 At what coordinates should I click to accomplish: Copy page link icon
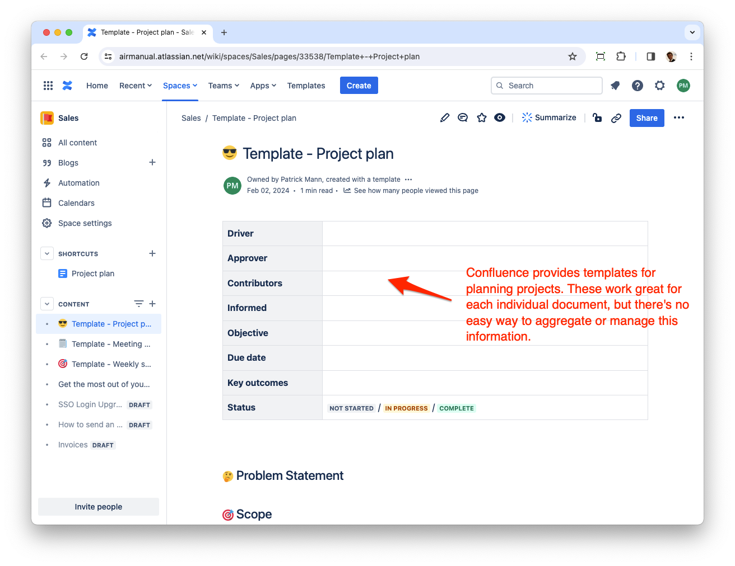pos(616,117)
